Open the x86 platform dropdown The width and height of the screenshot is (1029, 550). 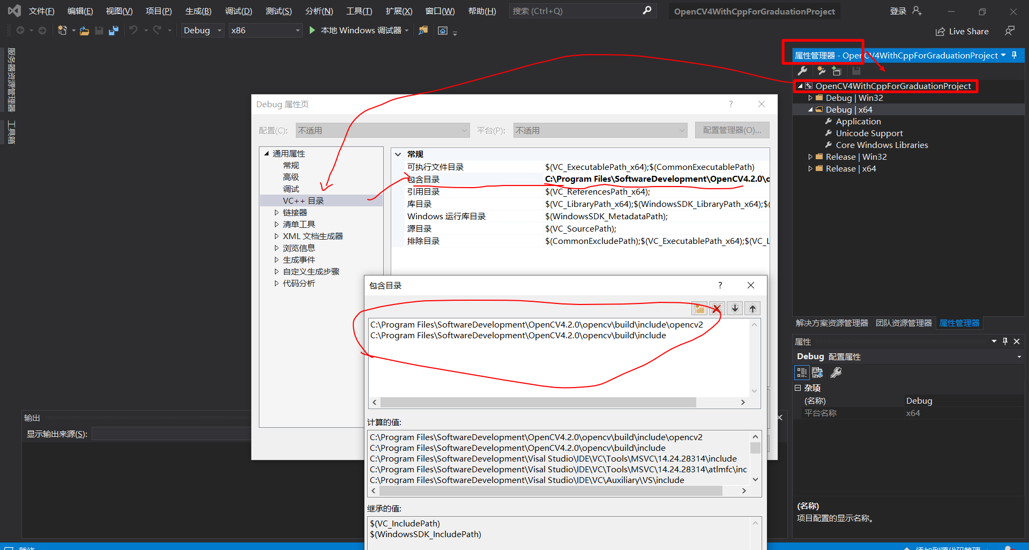click(297, 31)
